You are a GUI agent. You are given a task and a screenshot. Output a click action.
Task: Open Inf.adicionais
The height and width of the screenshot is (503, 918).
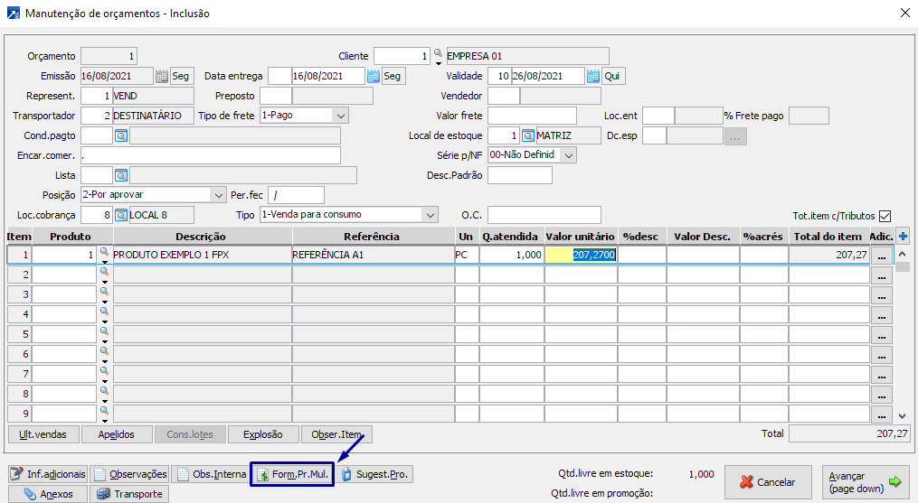coord(48,474)
